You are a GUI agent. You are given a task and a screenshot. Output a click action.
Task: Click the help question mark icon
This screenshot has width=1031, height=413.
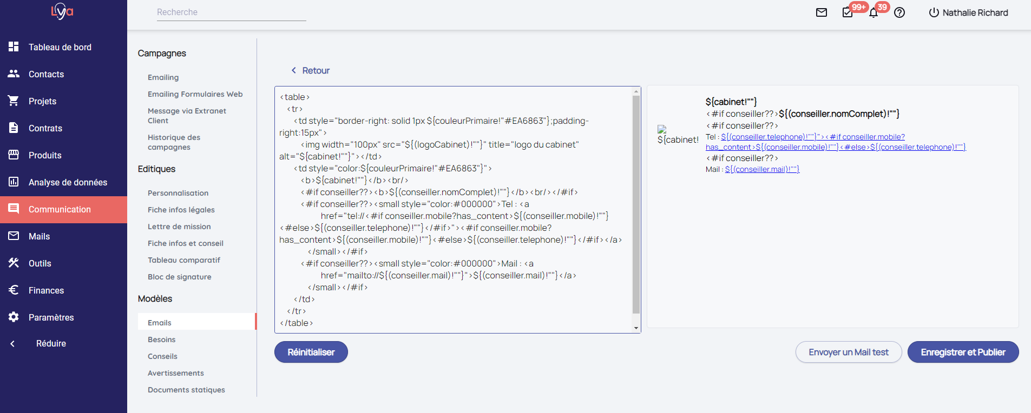tap(899, 12)
